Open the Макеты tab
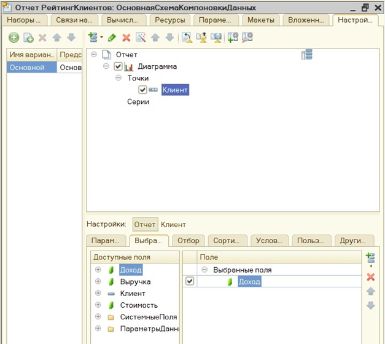Viewport: 385px width, 344px height. point(261,20)
